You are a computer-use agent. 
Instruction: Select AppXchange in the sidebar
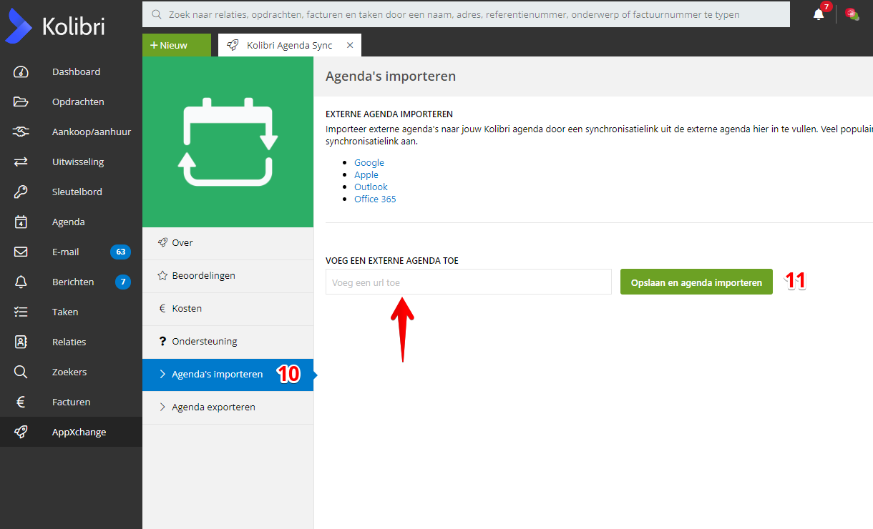pos(71,432)
